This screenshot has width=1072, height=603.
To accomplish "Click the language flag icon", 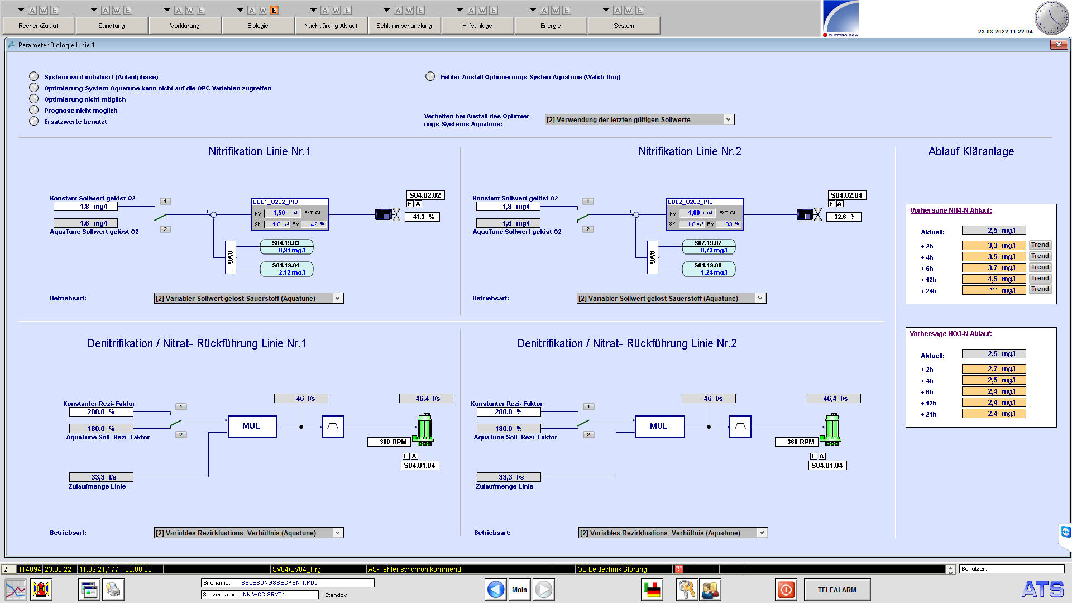I will pos(652,590).
